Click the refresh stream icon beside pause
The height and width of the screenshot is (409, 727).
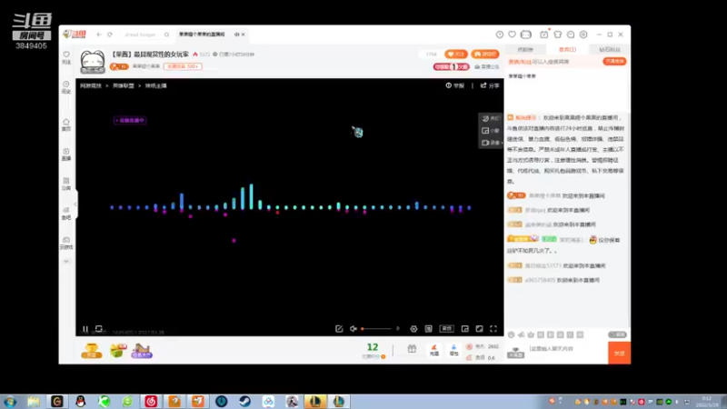99,329
